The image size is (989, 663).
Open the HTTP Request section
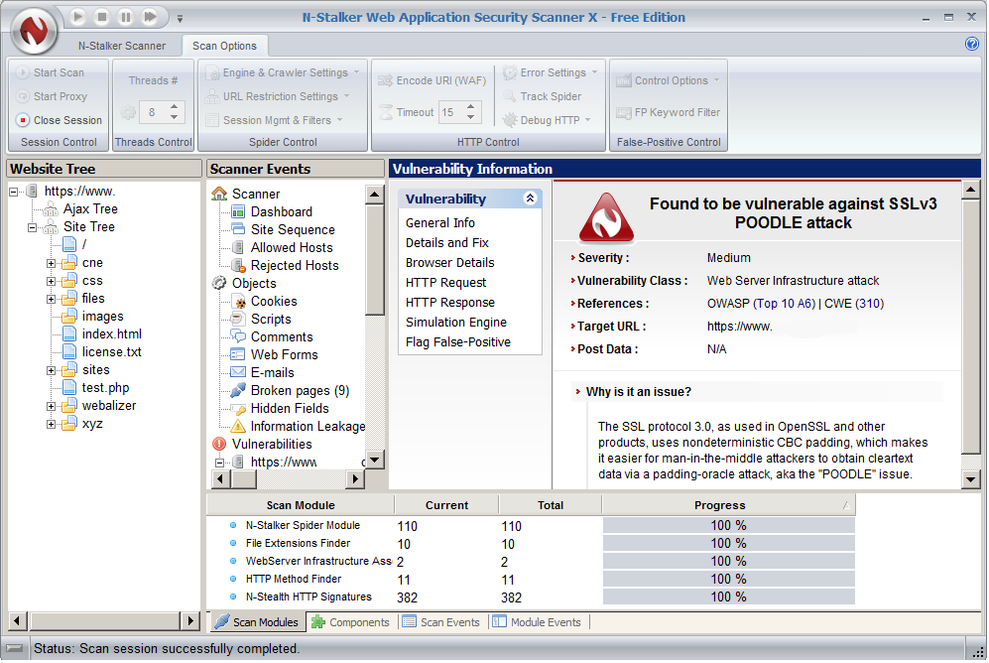[x=446, y=283]
